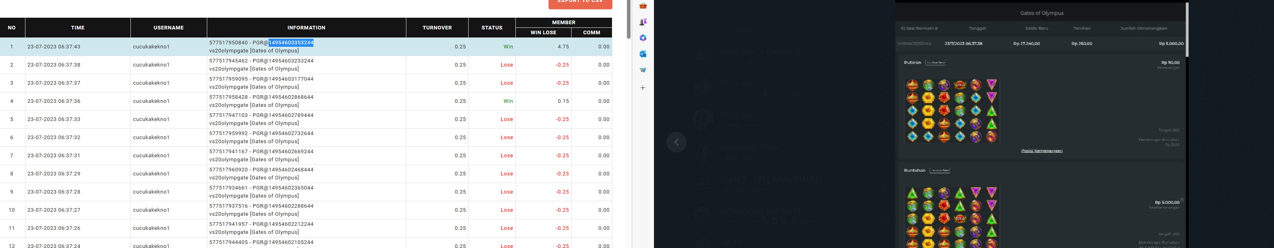Sort by the USERNAME column header
Viewport: 1274px width, 248px height.
tap(169, 28)
